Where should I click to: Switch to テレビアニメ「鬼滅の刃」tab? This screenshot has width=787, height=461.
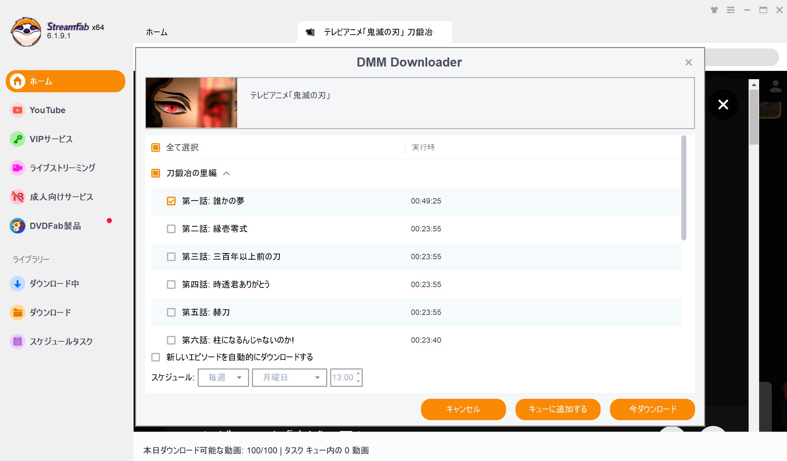click(375, 32)
